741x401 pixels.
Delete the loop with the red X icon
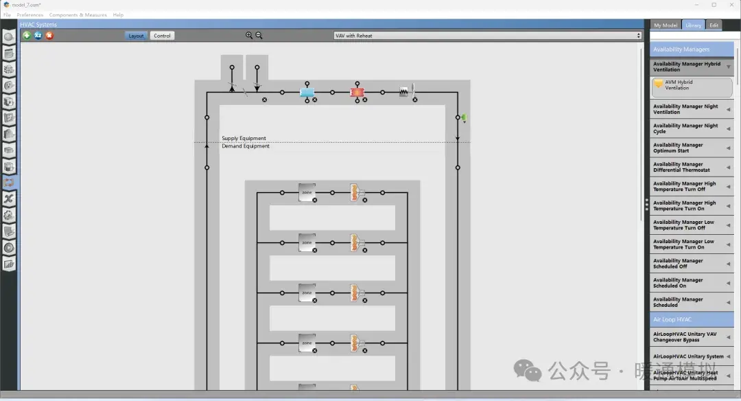pos(49,35)
